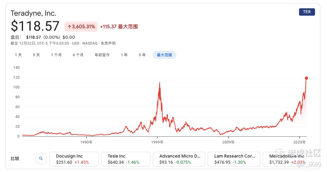The image size is (327, 172).
Task: Open the Tesla Inc comparison card
Action: coord(125,159)
